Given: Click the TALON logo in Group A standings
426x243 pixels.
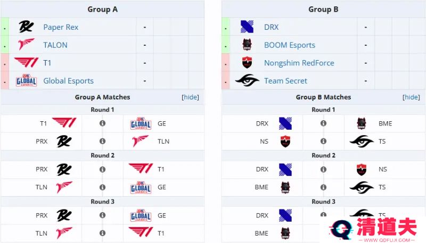Looking at the screenshot, I should [26, 45].
